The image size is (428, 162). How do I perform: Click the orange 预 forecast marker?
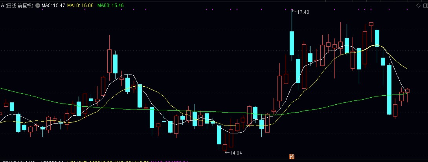[x=292, y=157]
